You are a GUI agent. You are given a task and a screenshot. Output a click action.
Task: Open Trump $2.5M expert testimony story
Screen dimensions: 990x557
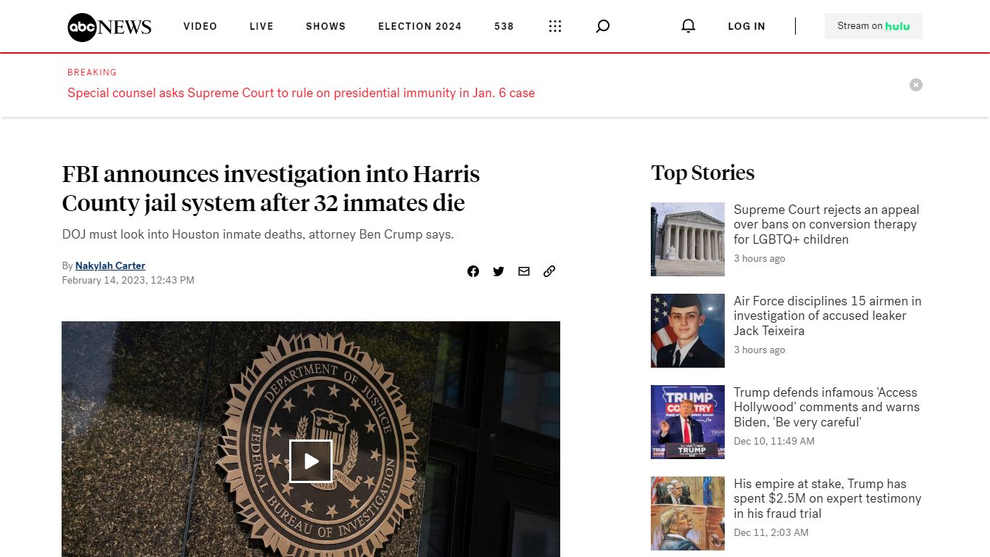pyautogui.click(x=827, y=498)
